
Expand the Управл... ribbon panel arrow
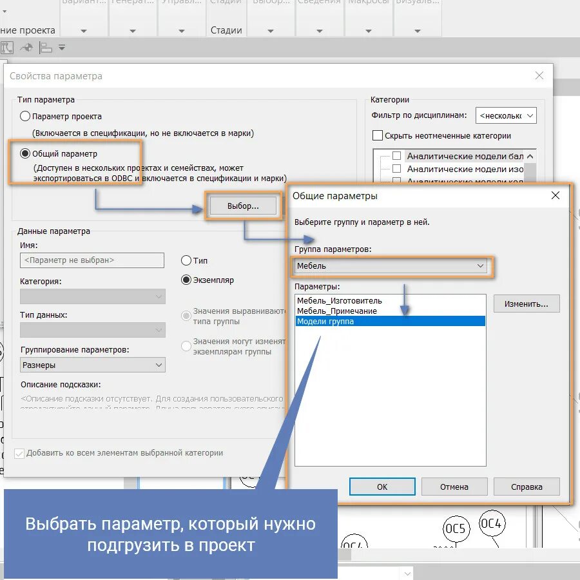point(182,31)
